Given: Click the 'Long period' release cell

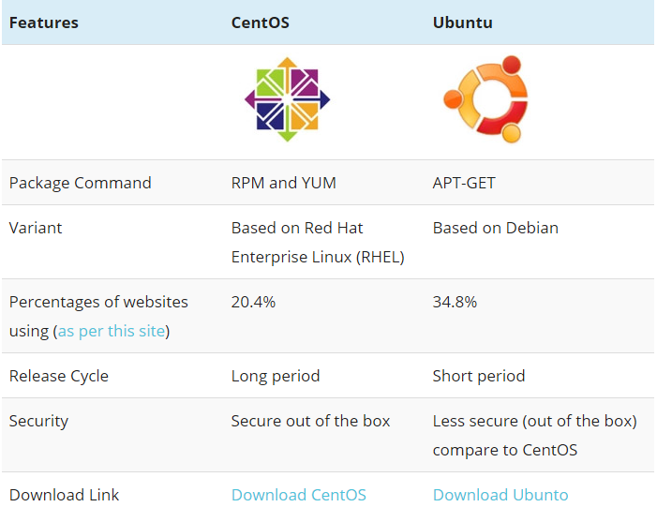Looking at the screenshot, I should pyautogui.click(x=275, y=376).
